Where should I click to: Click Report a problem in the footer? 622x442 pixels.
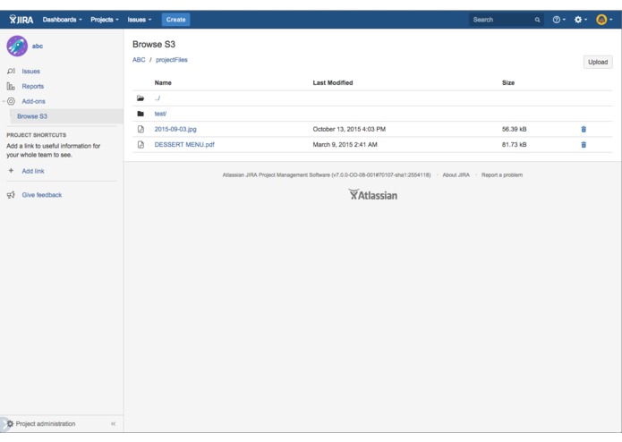pos(502,174)
